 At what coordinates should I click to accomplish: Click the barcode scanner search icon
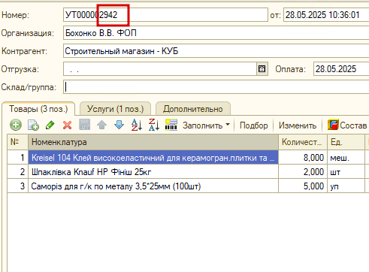171,125
